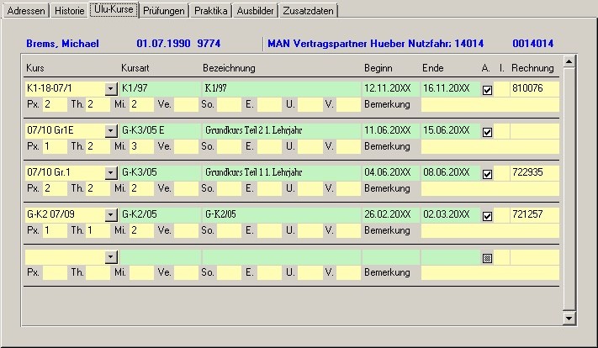Click the Bemerkung field of course K1-18-07/1
The image size is (598, 348).
(x=489, y=105)
